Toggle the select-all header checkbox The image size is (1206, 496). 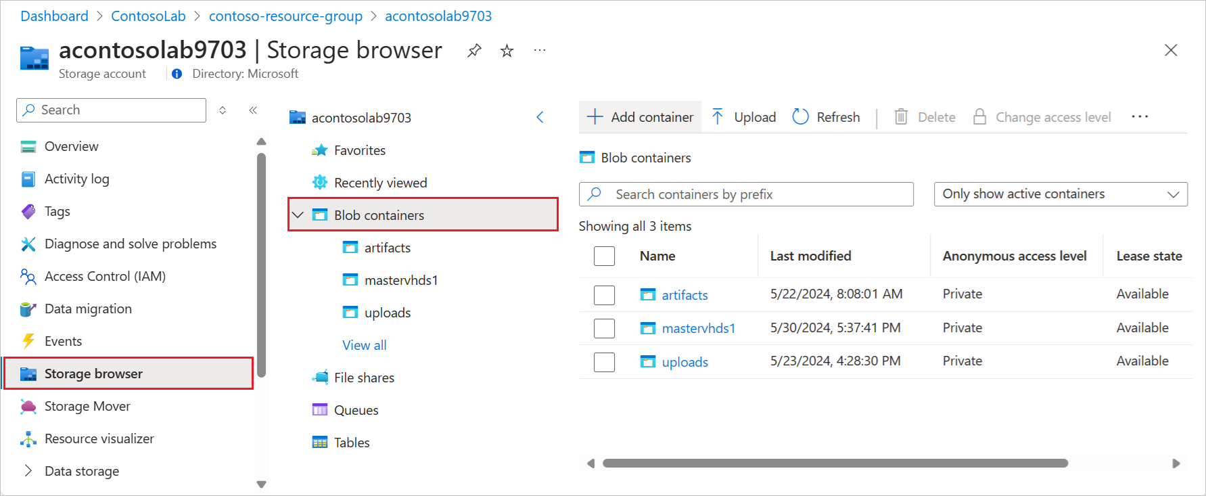[604, 256]
